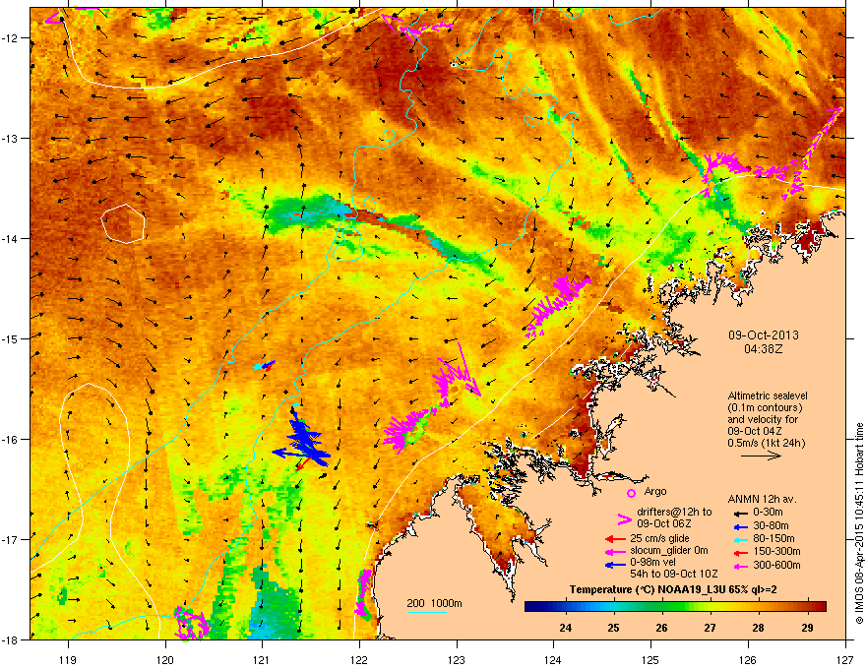Image resolution: width=866 pixels, height=669 pixels.
Task: Click the black 0-30m ANMN legend arrow
Action: (x=741, y=513)
